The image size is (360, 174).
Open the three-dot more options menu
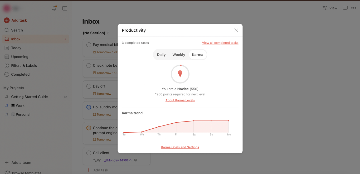(354, 8)
